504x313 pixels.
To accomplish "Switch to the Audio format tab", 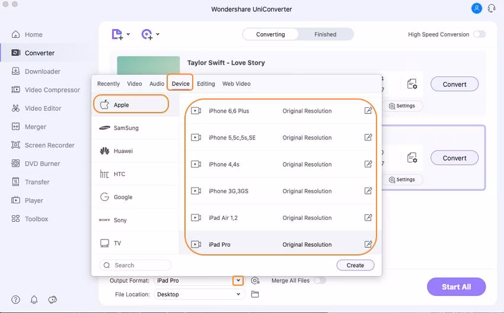I will click(x=157, y=84).
